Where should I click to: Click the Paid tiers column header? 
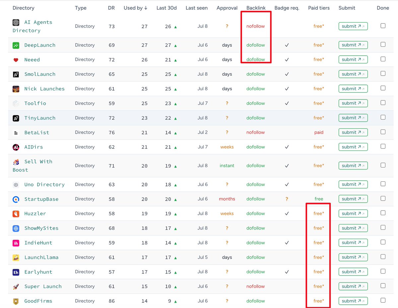pos(319,8)
